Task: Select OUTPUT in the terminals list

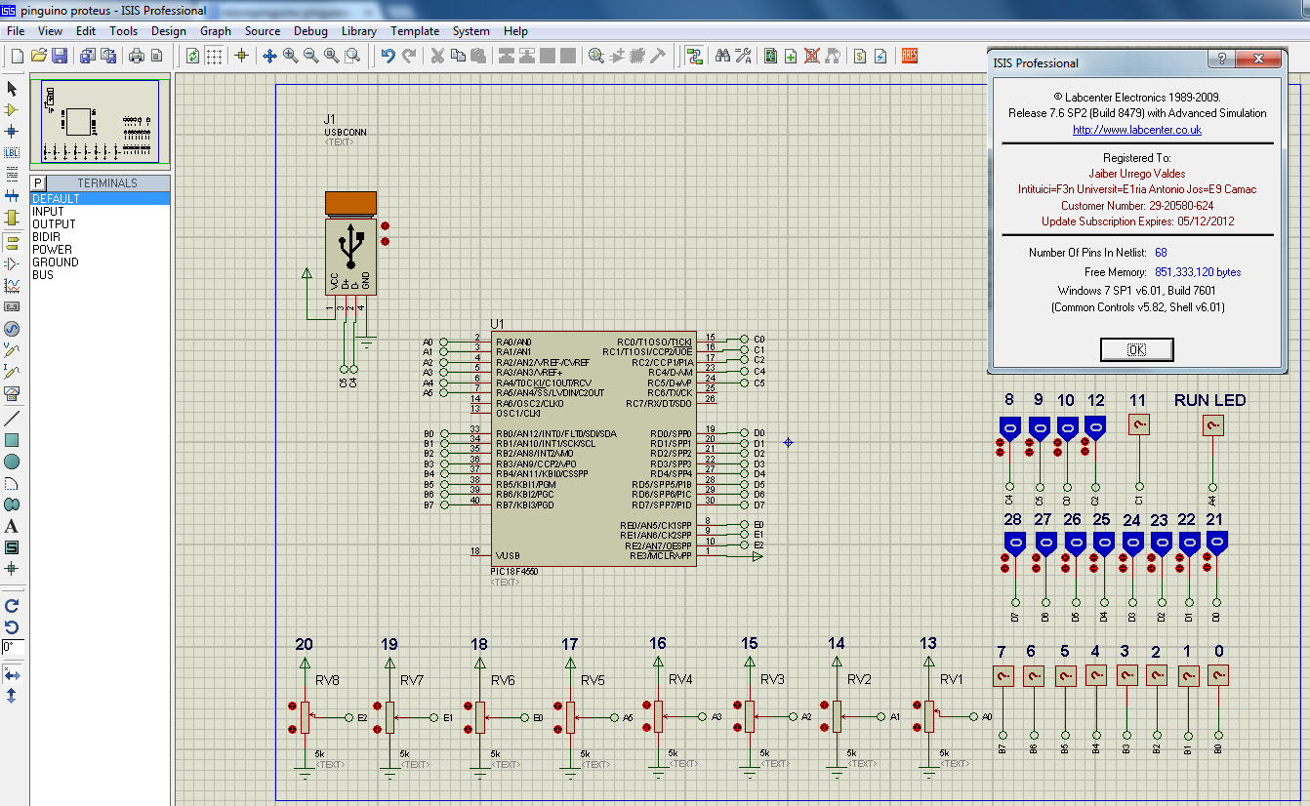Action: point(100,223)
